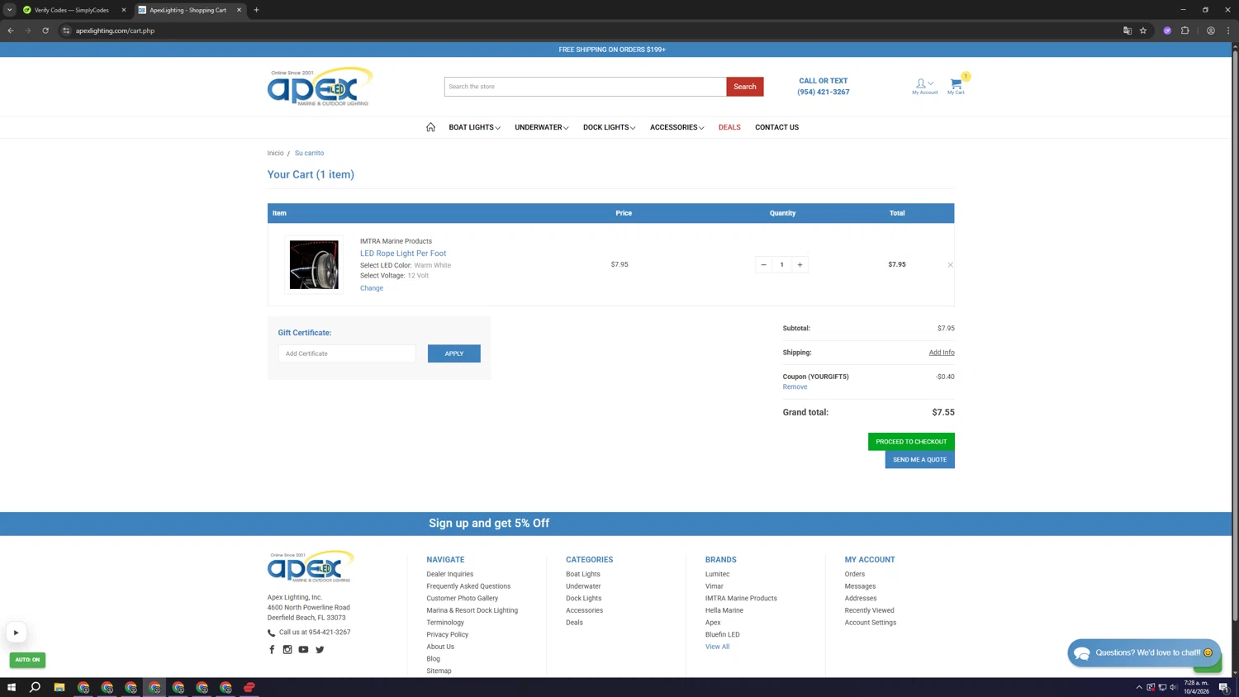Viewport: 1239px width, 697px height.
Task: Open the Apex Lighting Instagram page
Action: 287,650
